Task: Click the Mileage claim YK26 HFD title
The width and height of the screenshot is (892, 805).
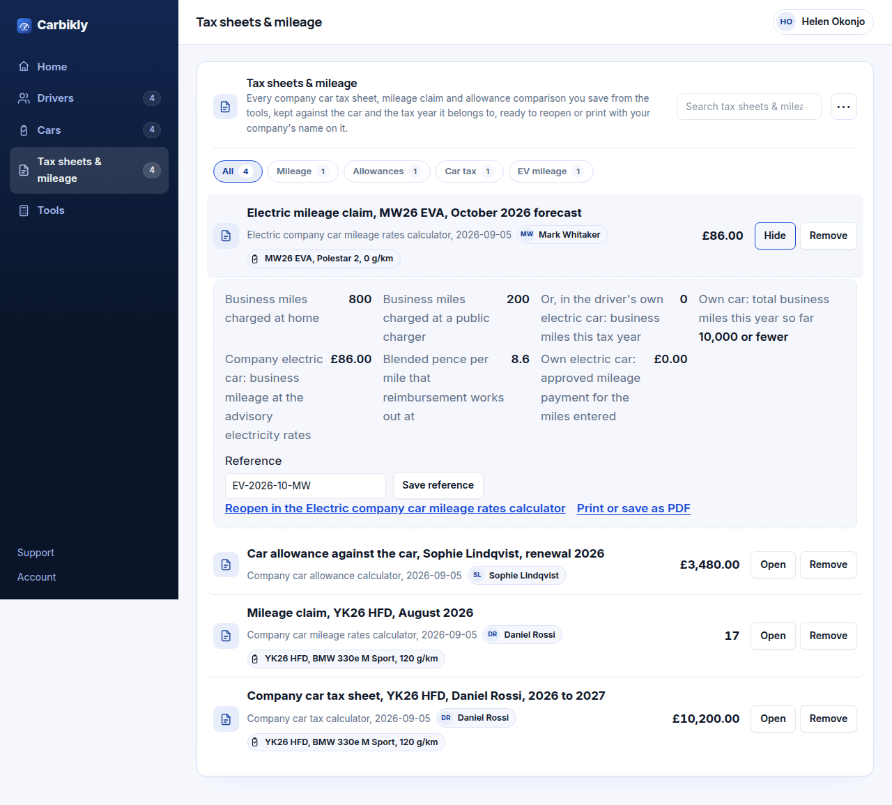Action: [x=360, y=613]
